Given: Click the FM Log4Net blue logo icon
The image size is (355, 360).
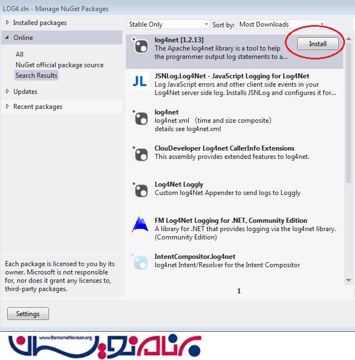Looking at the screenshot, I should pos(140,225).
